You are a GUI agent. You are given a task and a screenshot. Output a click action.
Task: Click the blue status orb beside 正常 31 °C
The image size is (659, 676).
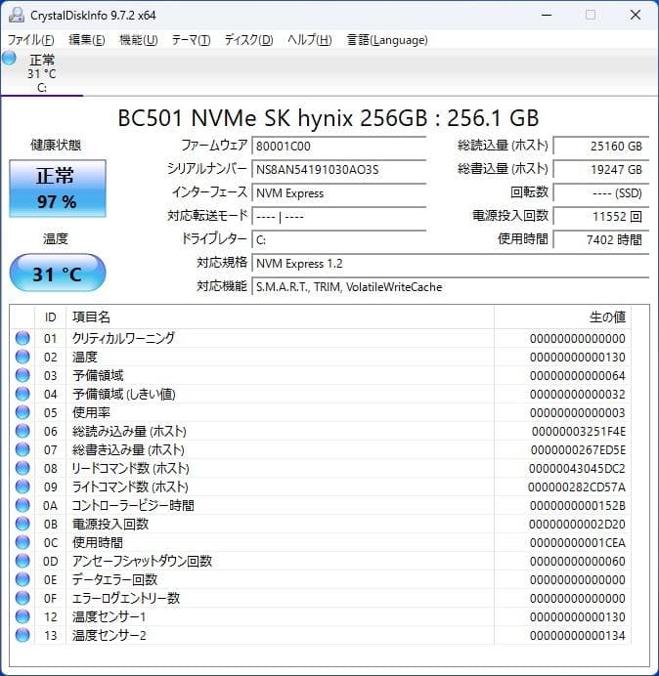point(9,58)
